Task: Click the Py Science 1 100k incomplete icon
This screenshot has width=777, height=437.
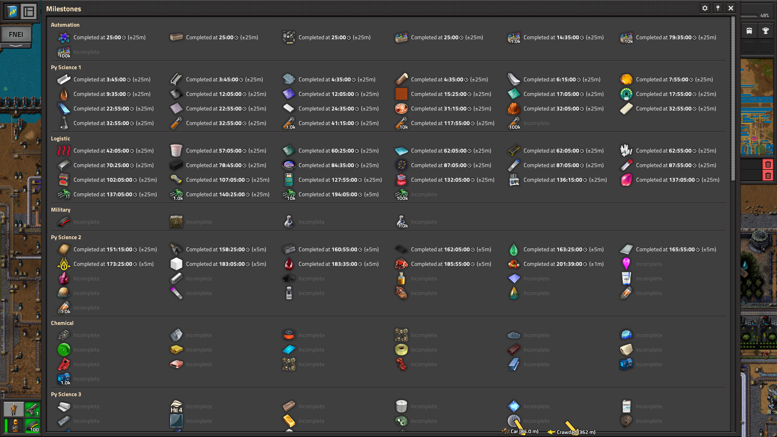Action: coord(514,123)
